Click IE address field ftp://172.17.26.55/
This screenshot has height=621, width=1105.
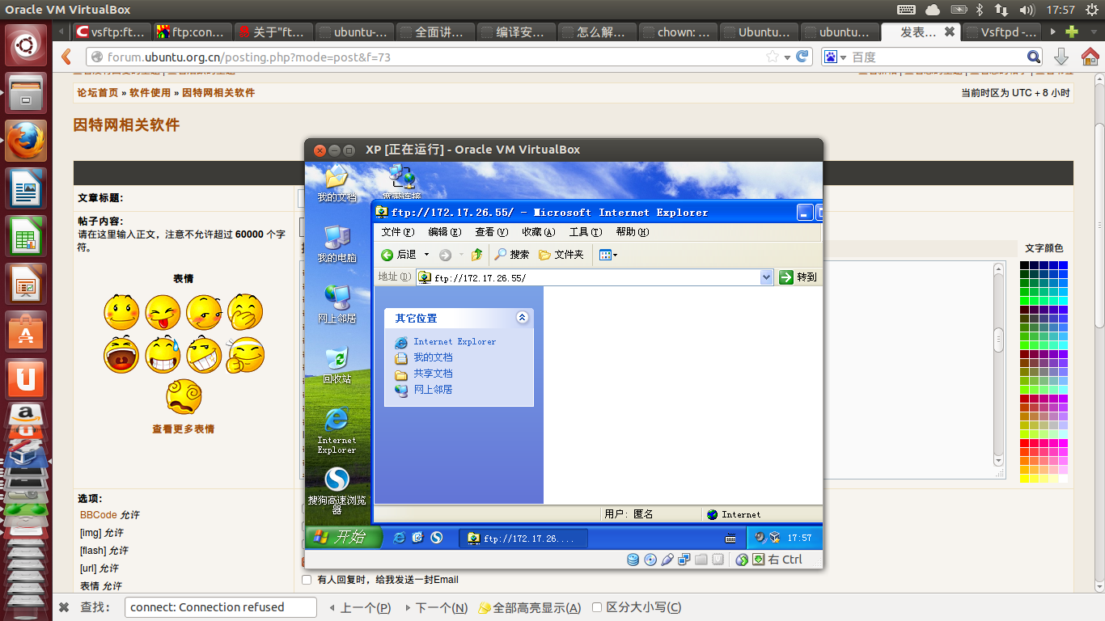(x=596, y=277)
